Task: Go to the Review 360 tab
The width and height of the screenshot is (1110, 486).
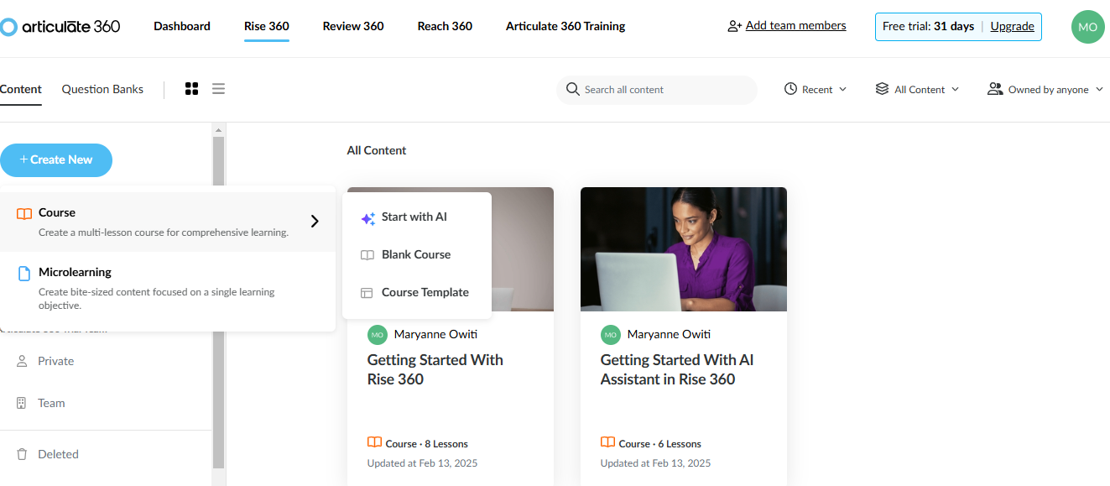Action: pos(353,26)
